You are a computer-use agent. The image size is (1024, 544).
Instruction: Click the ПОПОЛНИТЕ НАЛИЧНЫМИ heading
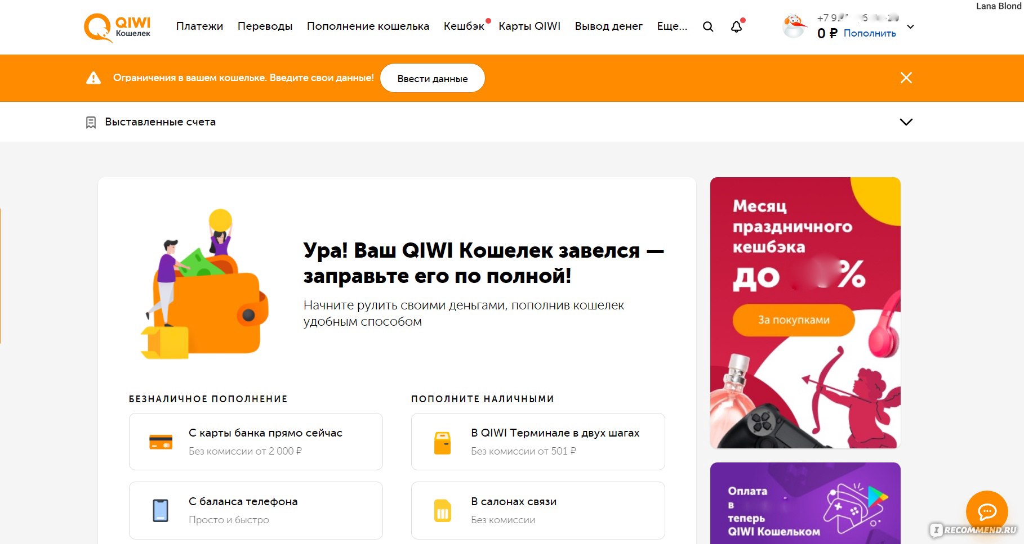point(482,399)
